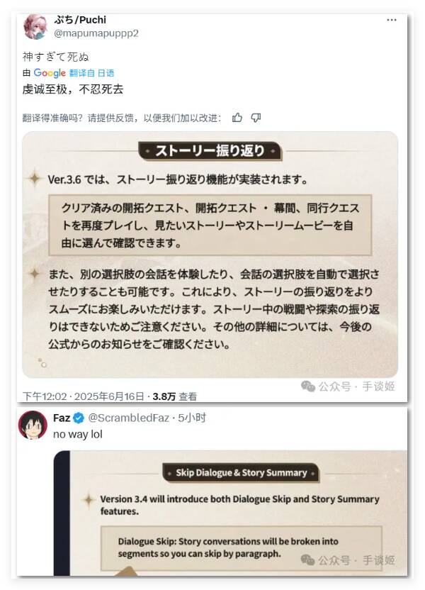Open Puchi's profile avatar

click(35, 26)
